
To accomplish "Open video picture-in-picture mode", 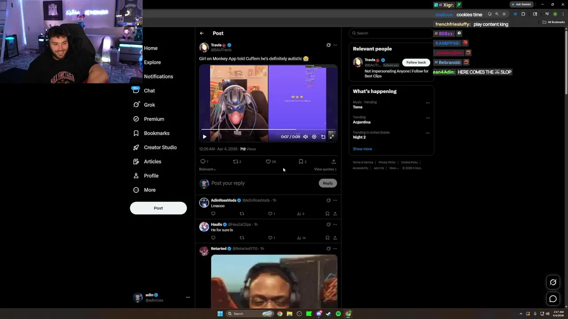I will point(323,137).
